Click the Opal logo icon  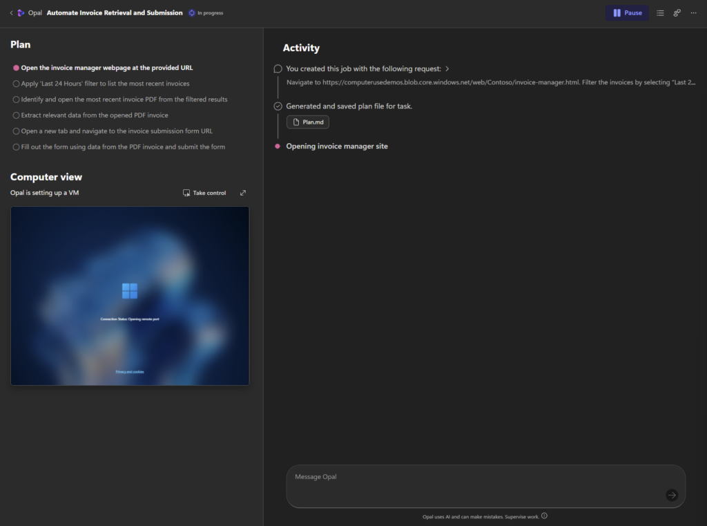point(21,13)
